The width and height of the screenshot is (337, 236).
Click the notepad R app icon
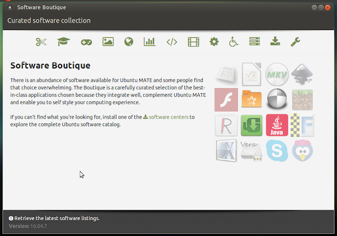tap(226, 125)
